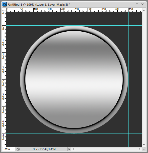Image resolution: width=148 pixels, height=153 pixels.
Task: Click the Untitled-1 @ 100% title text
Action: tap(39, 5)
